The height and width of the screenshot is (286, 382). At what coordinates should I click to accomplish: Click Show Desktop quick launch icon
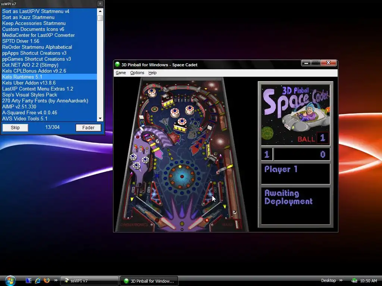click(x=28, y=281)
